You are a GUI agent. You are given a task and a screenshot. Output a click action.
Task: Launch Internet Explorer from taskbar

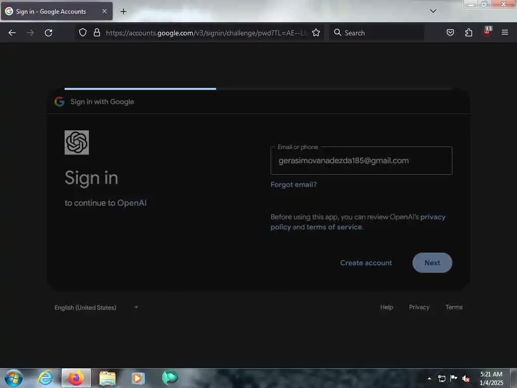click(x=45, y=378)
